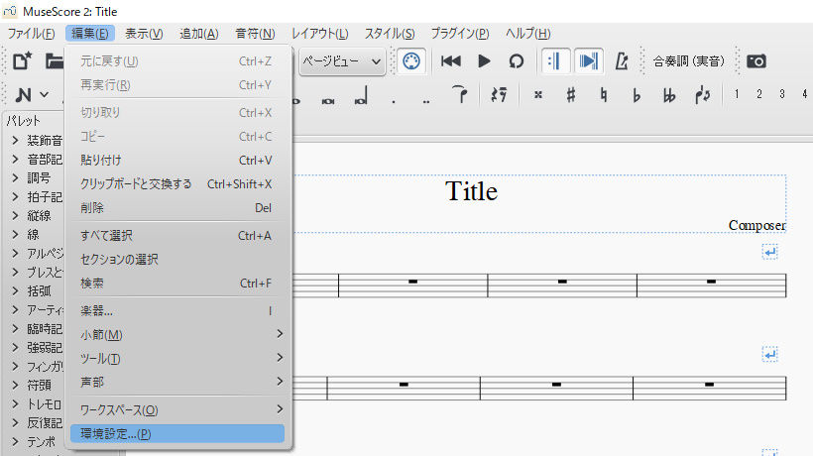Open the 音符(N) menu
This screenshot has height=456, width=813.
pos(255,34)
